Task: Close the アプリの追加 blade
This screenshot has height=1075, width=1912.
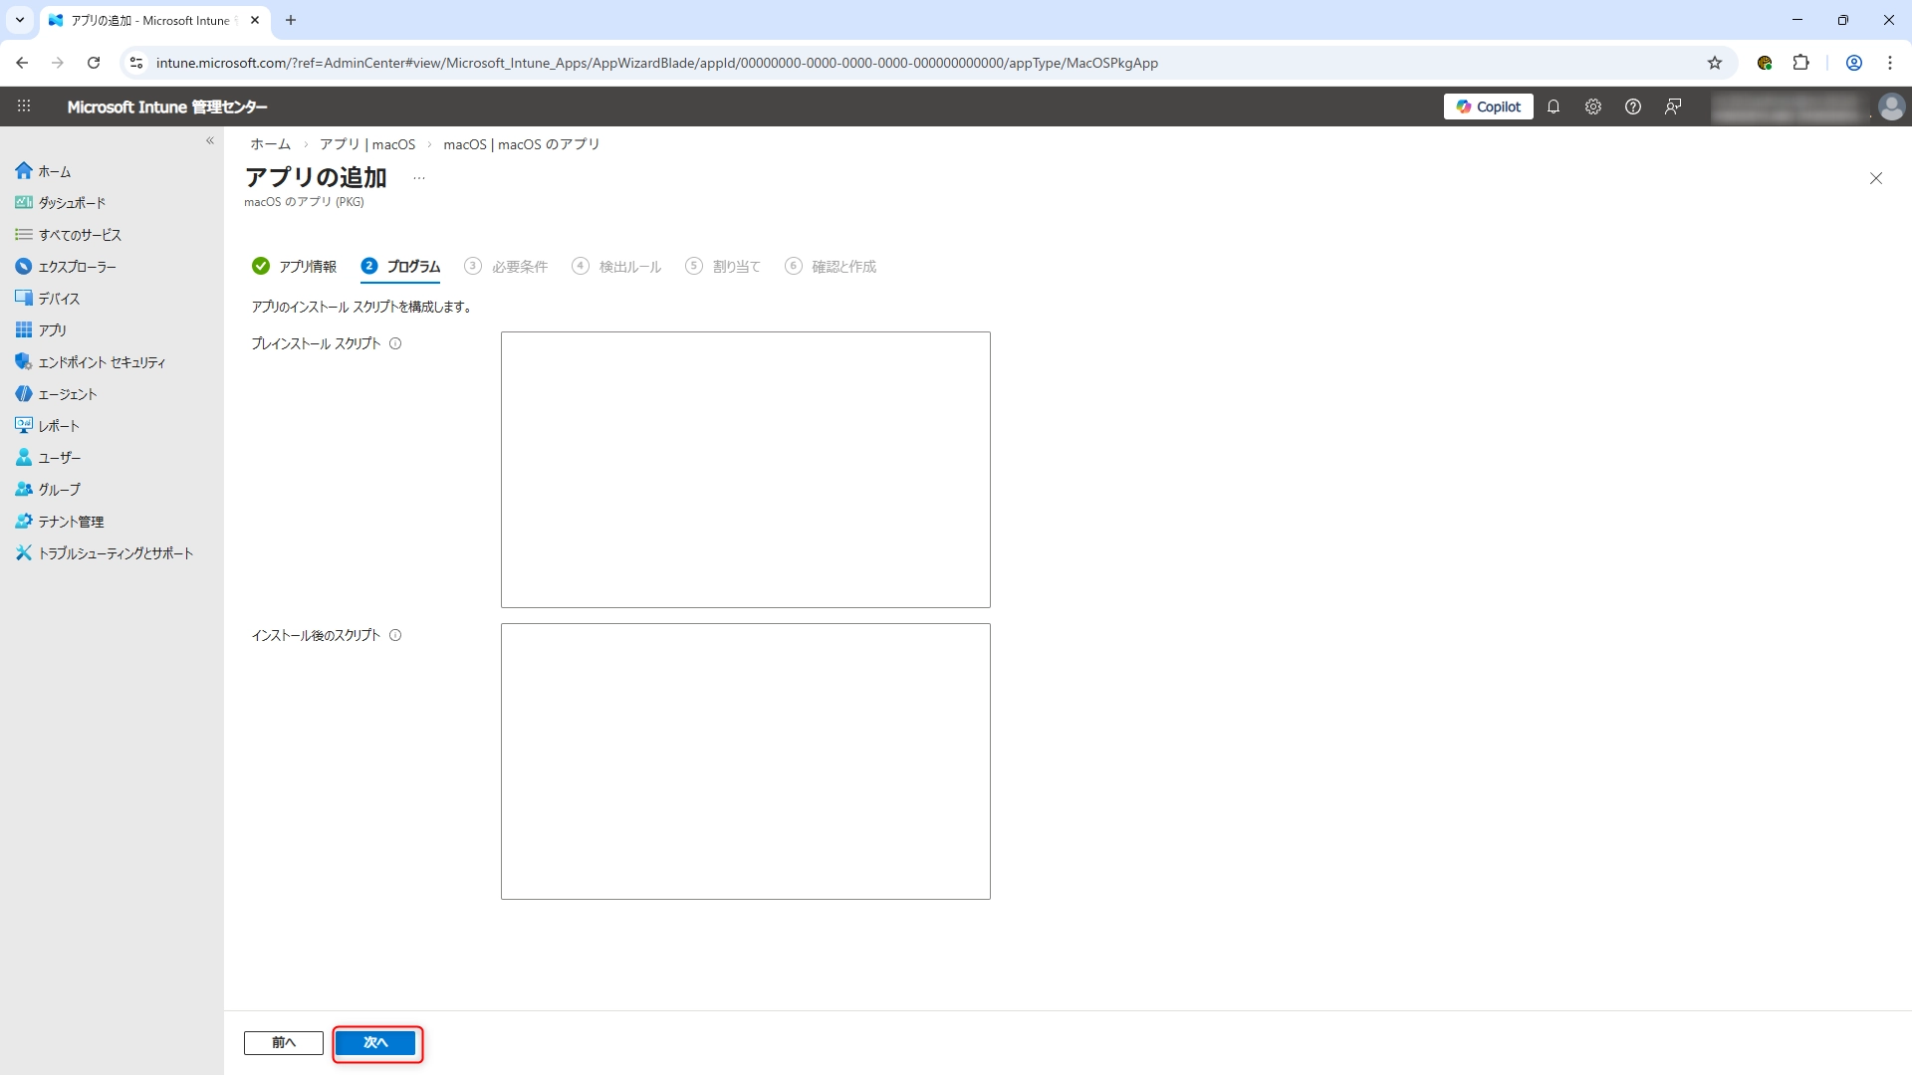Action: [x=1875, y=178]
